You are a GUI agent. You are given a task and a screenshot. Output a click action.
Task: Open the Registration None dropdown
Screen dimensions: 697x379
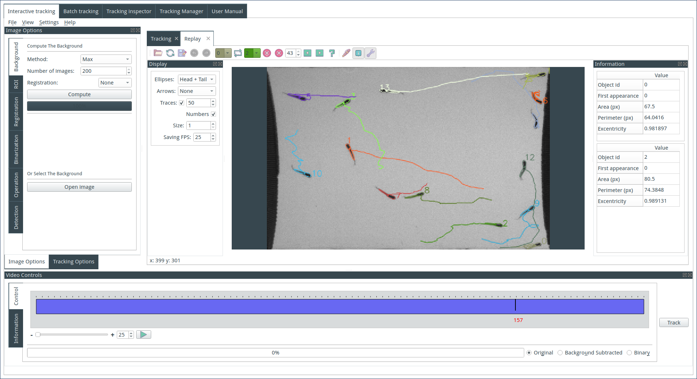pos(115,83)
